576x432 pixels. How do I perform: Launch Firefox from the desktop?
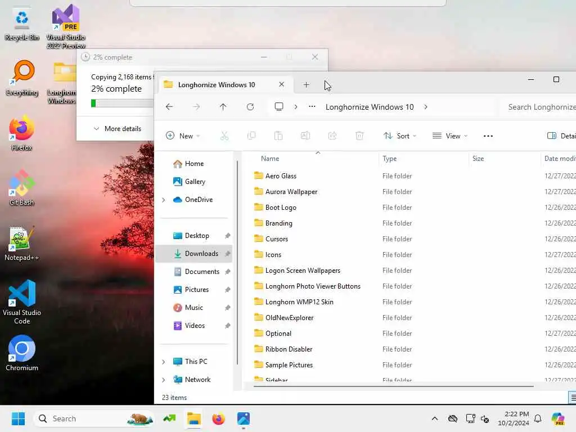coord(22,133)
